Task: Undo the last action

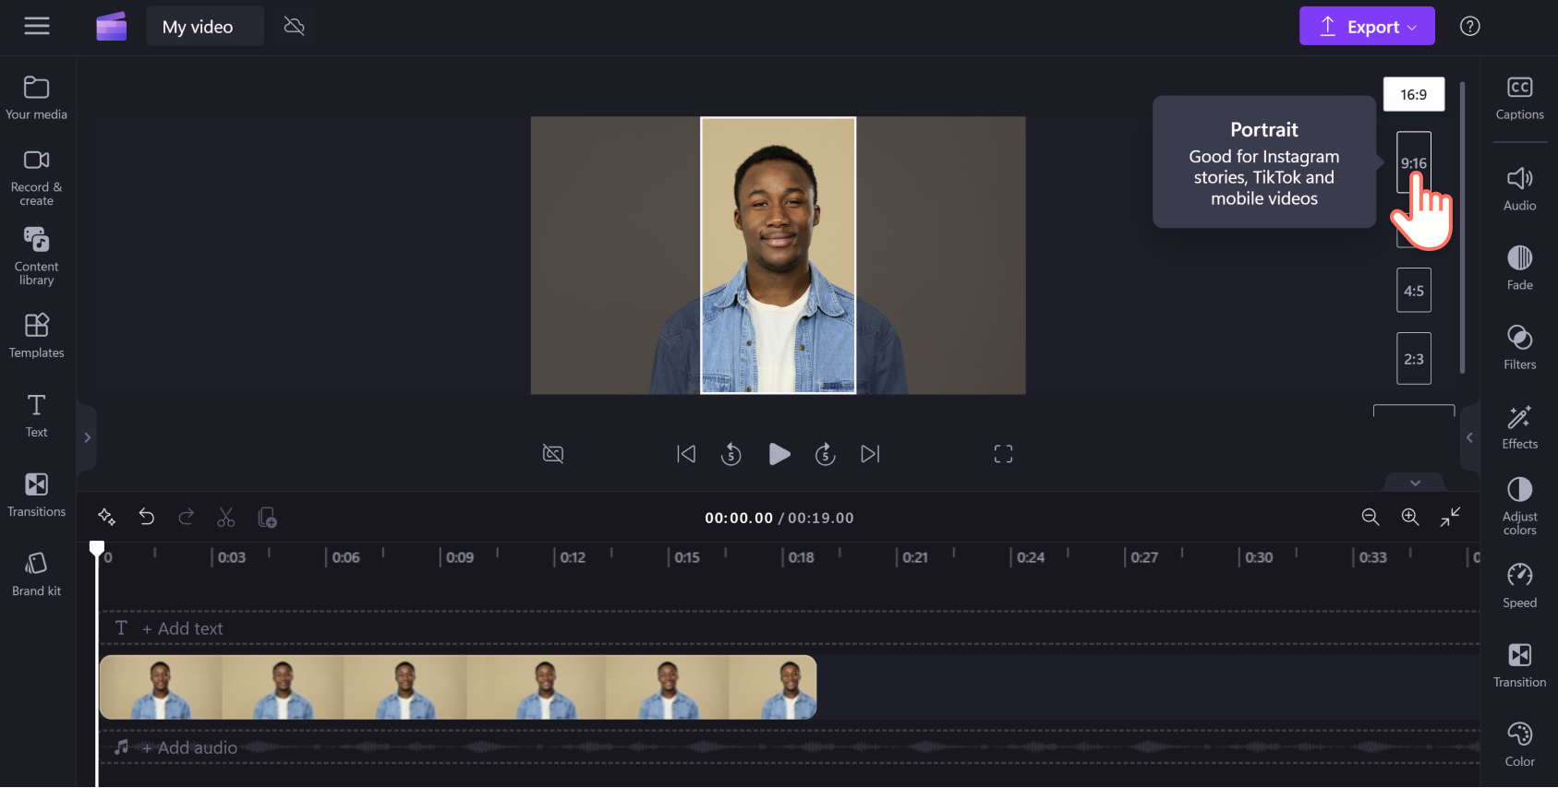Action: pyautogui.click(x=147, y=517)
